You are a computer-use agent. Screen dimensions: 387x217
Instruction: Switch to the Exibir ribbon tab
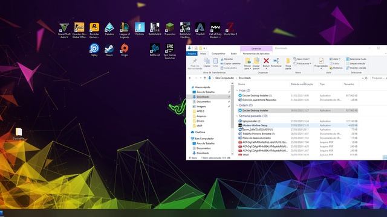pos(234,54)
